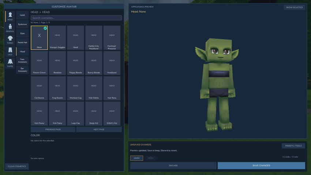This screenshot has height=175, width=311.
Task: Choose the Hair Dahlia item
Action: 94,88
